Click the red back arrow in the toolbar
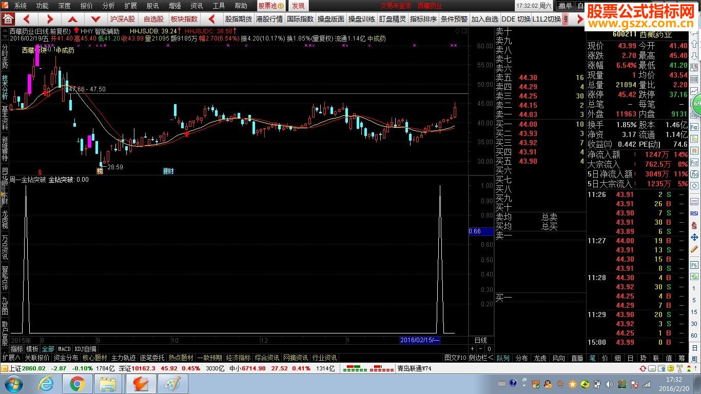The width and height of the screenshot is (701, 394). click(27, 19)
